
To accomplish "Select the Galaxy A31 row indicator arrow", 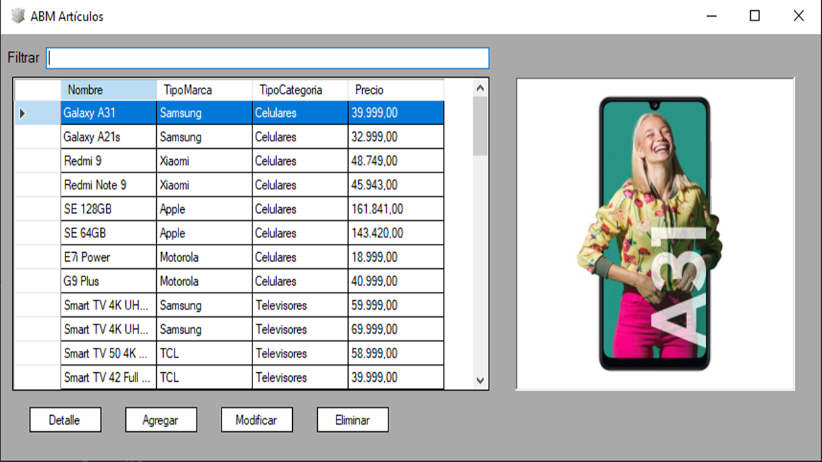I will pos(23,114).
